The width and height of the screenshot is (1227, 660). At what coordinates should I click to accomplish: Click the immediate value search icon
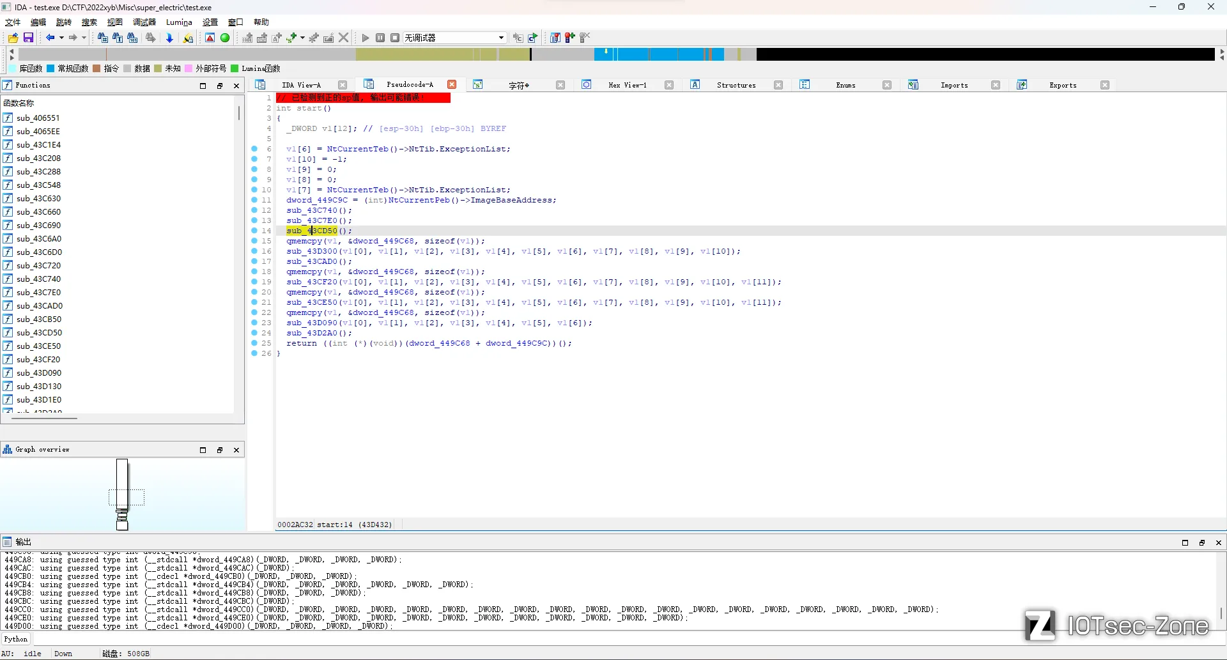[132, 38]
